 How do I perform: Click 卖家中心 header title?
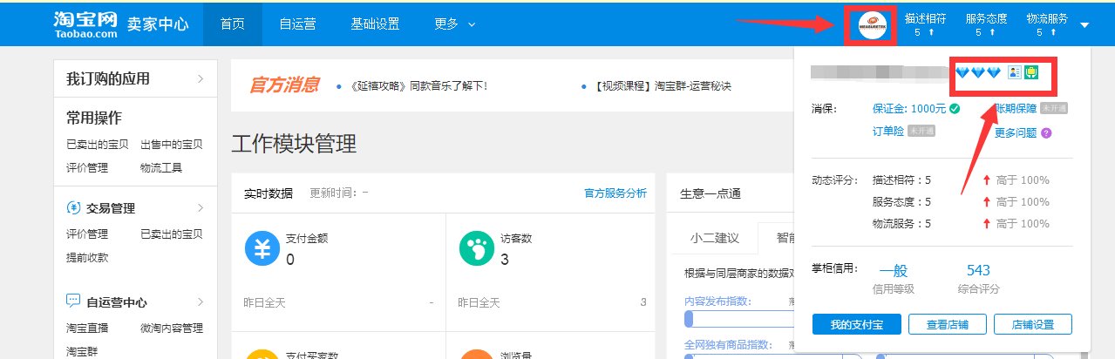tap(158, 24)
